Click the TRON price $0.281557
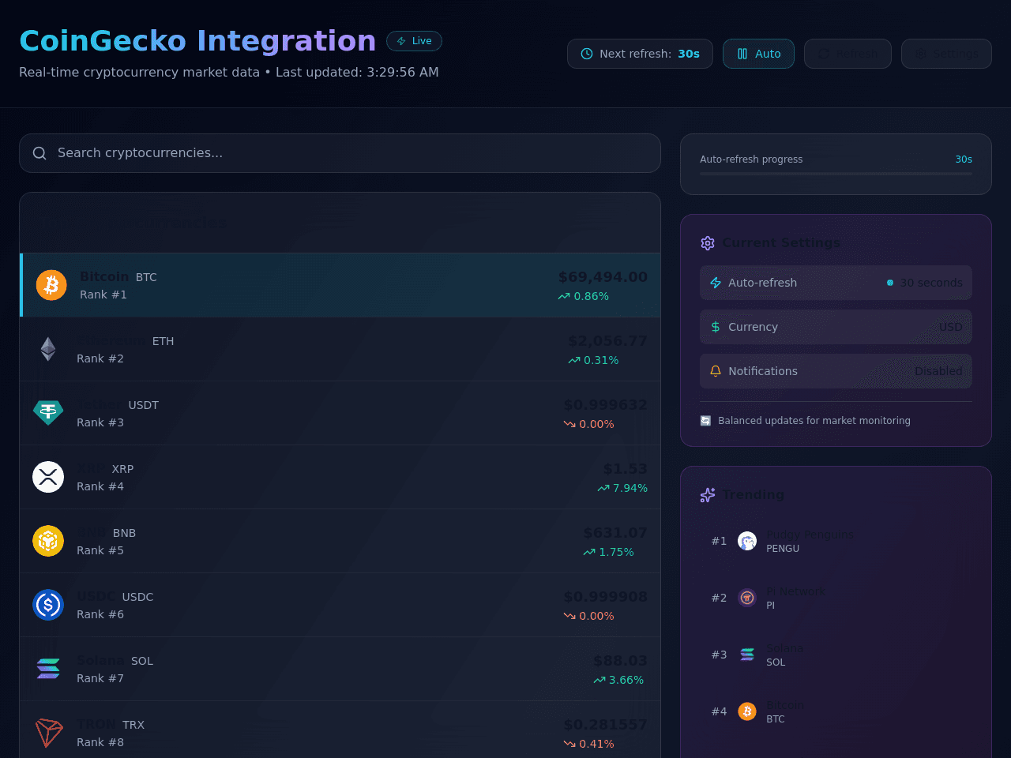Image resolution: width=1011 pixels, height=758 pixels. (605, 725)
